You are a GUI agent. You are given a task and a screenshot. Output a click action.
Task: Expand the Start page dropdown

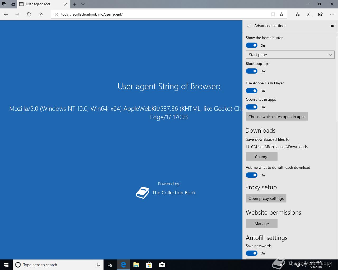290,55
